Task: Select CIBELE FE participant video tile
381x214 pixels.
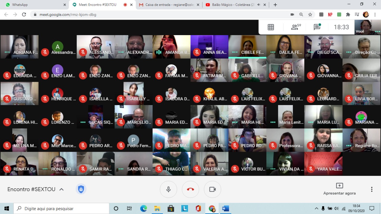Action: [247, 46]
